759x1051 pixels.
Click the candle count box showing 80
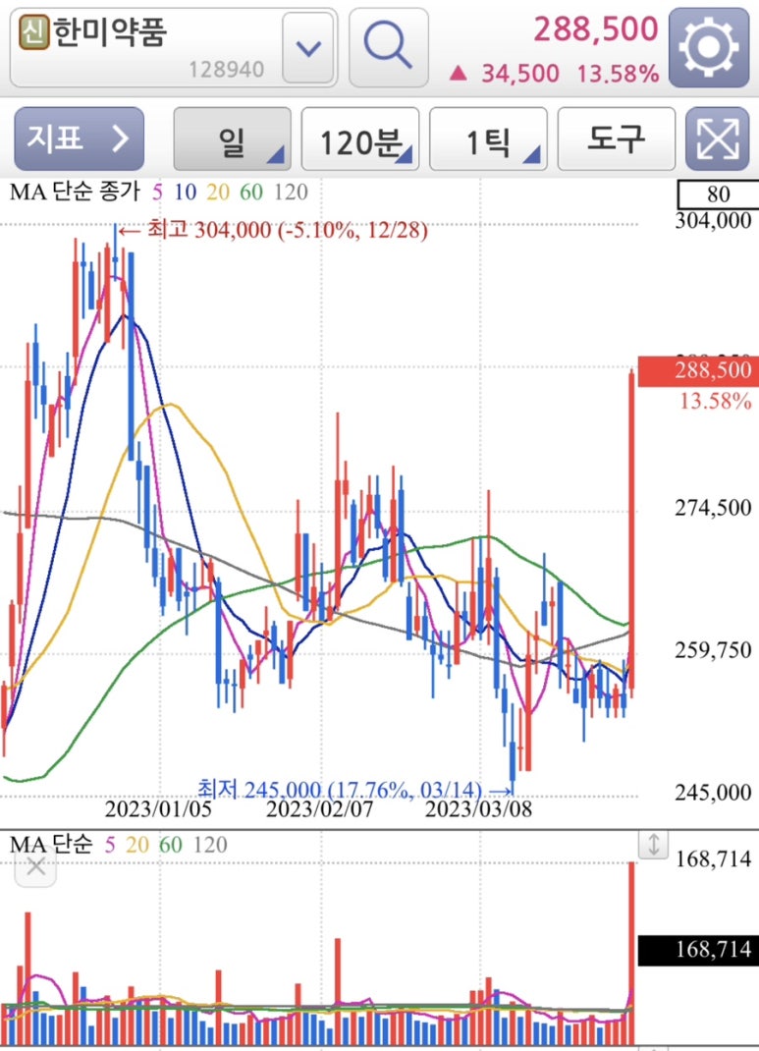point(717,194)
